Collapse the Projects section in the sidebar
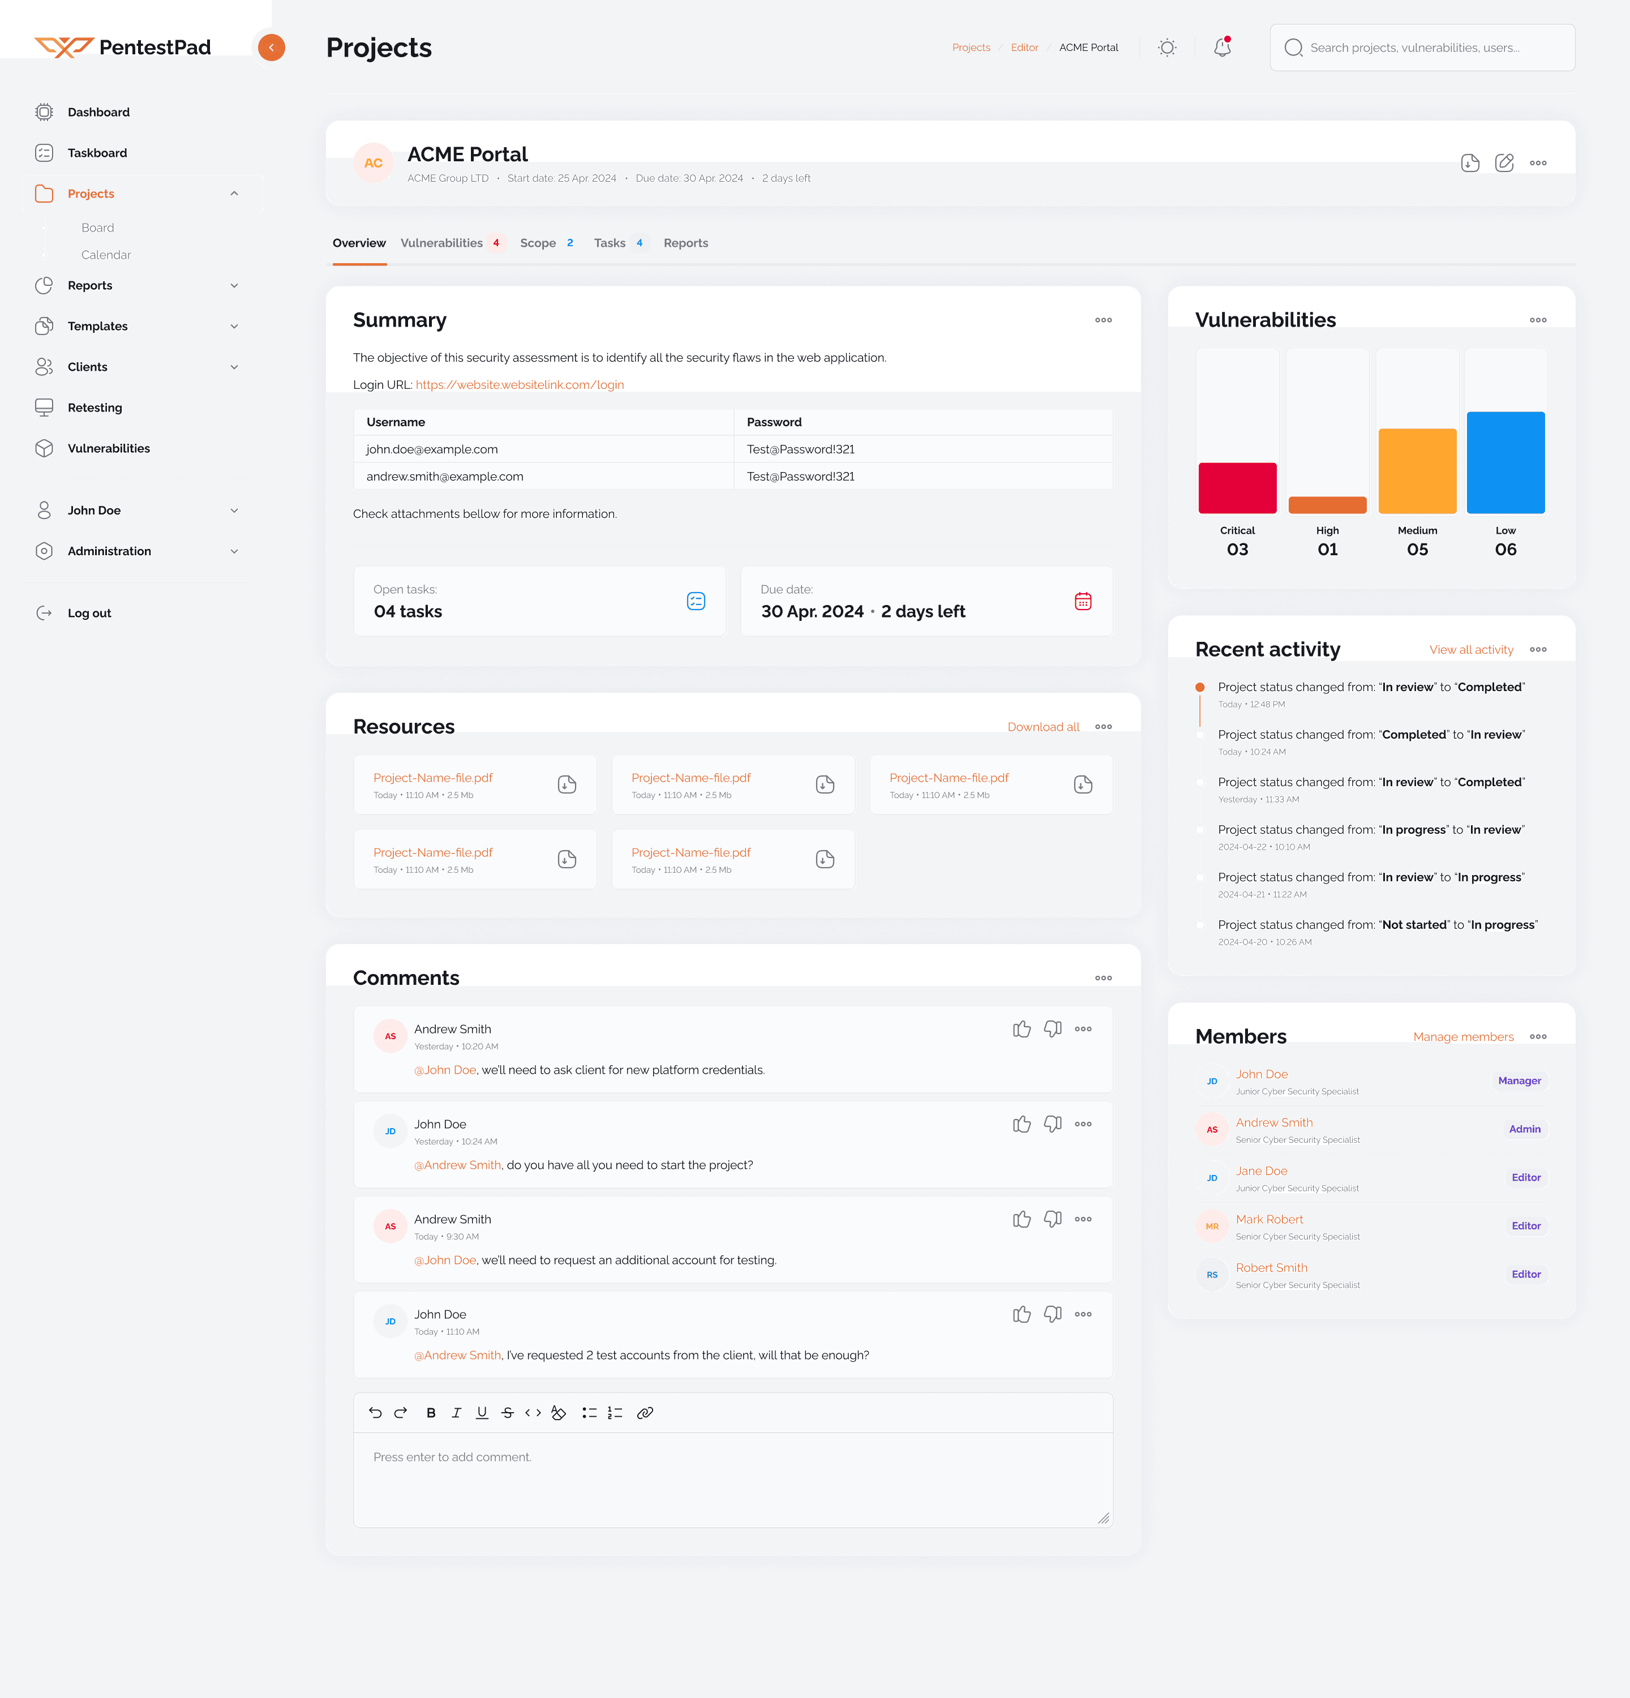This screenshot has width=1630, height=1698. pos(234,193)
